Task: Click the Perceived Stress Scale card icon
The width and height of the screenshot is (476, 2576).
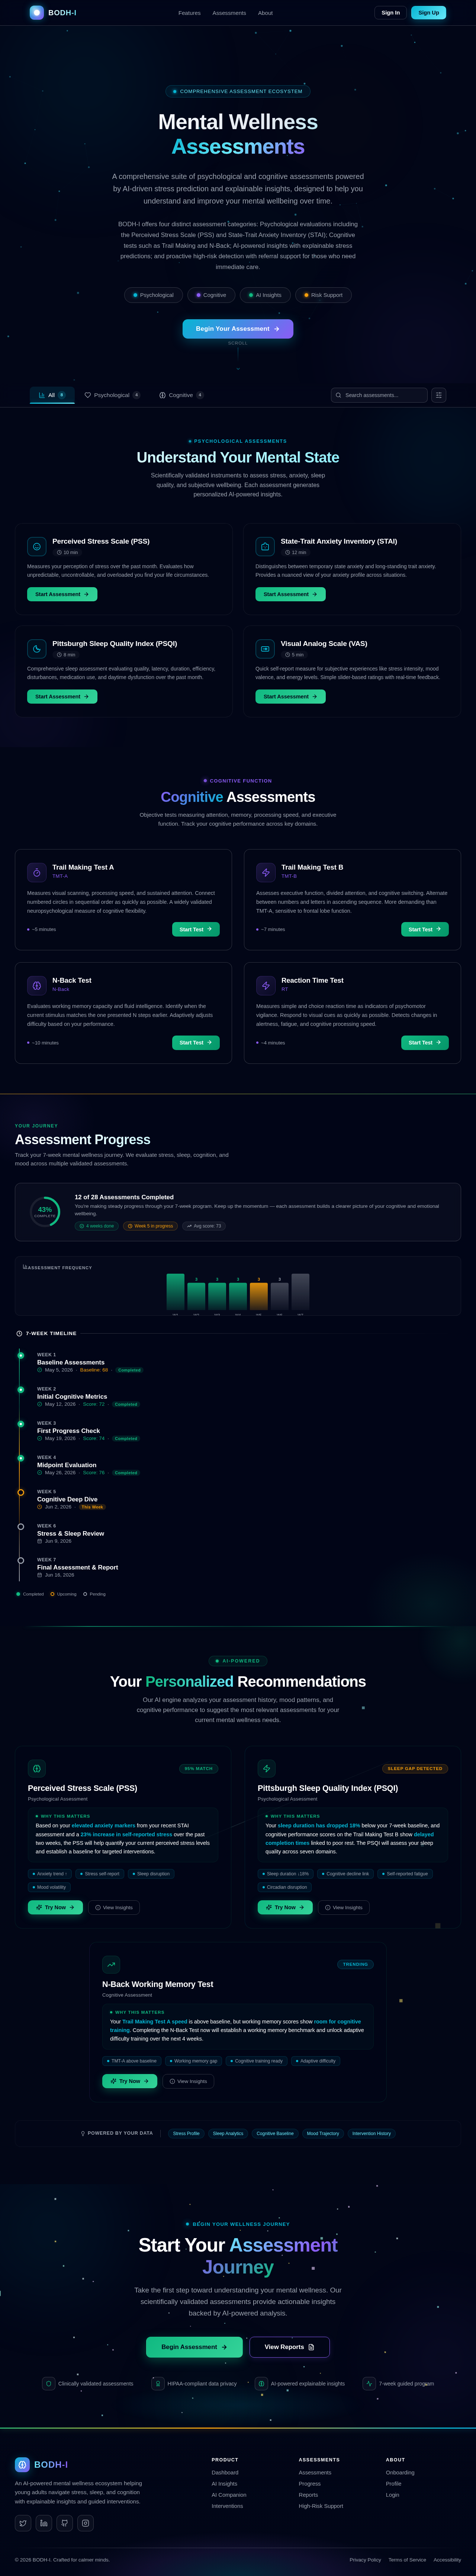Action: [37, 547]
